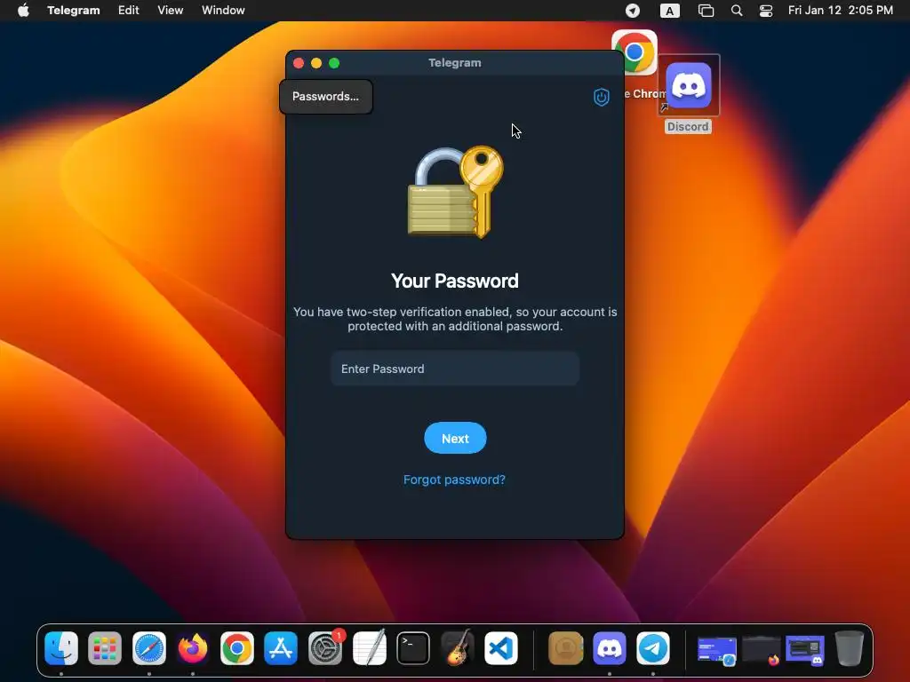910x682 pixels.
Task: Click Telegram icon in the dock
Action: pos(653,648)
